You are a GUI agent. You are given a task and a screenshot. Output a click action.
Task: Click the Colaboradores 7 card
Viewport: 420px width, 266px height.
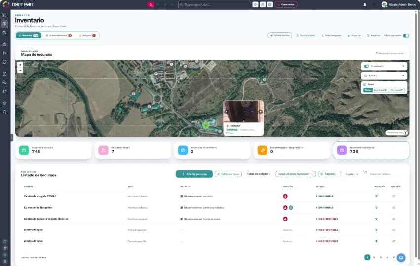click(133, 151)
